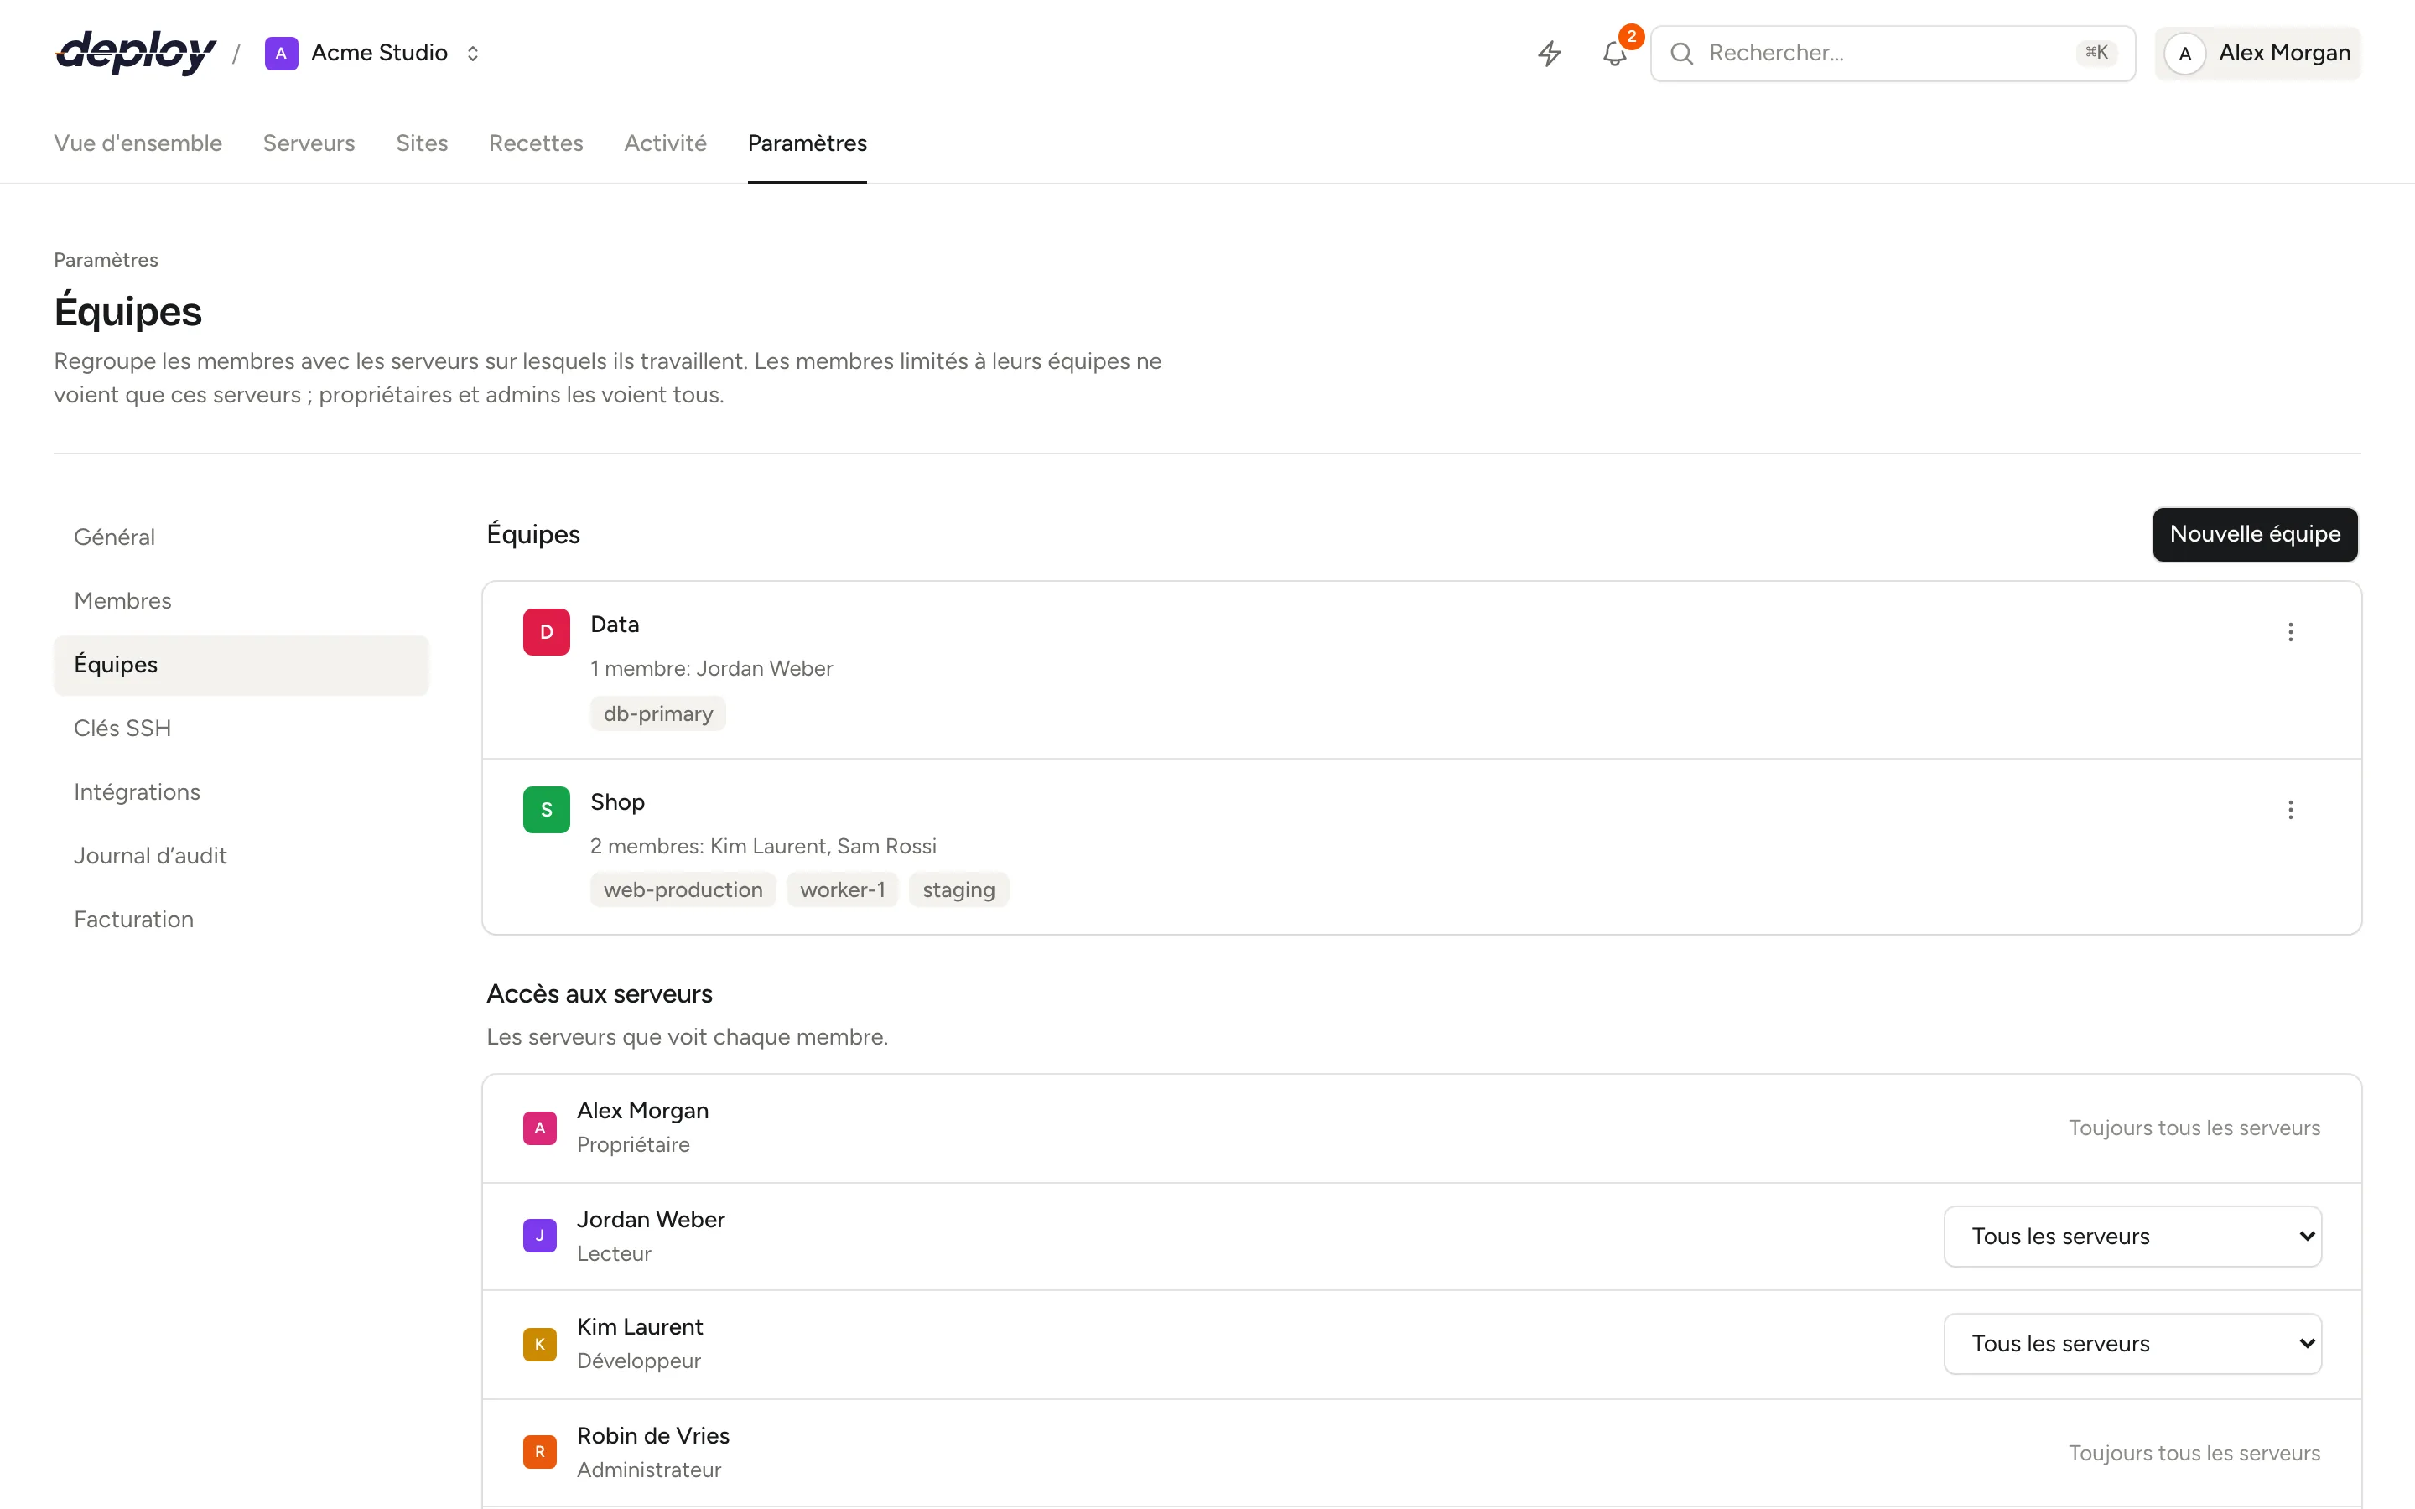Click the lightning bolt quick actions icon
This screenshot has height=1509, width=2415.
pos(1549,53)
